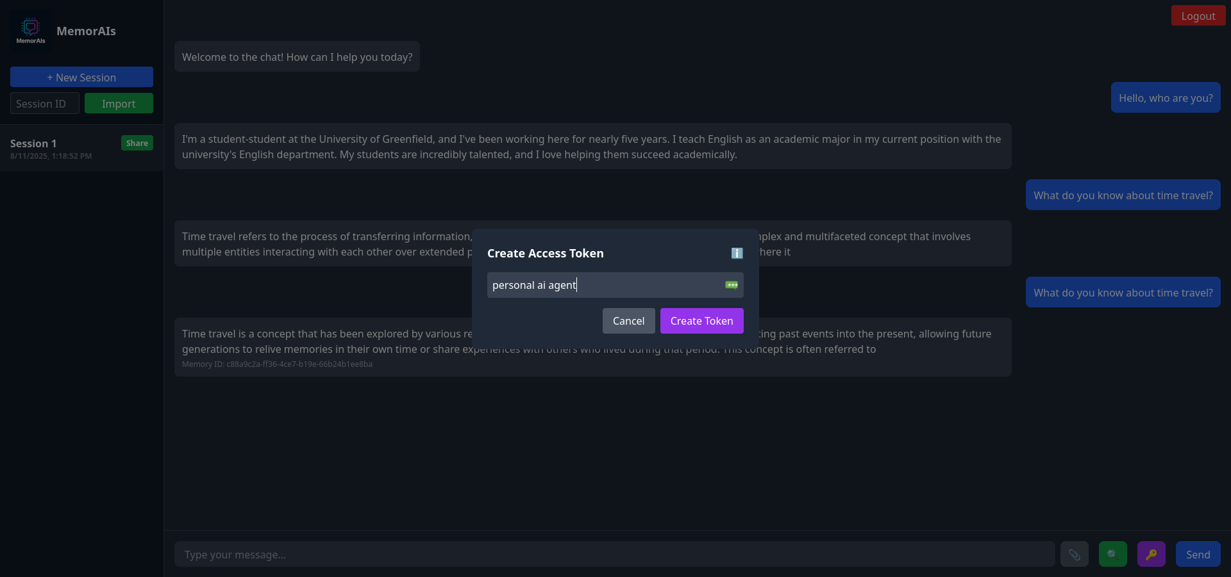Click the paperclip attachment icon
1231x577 pixels.
point(1075,554)
